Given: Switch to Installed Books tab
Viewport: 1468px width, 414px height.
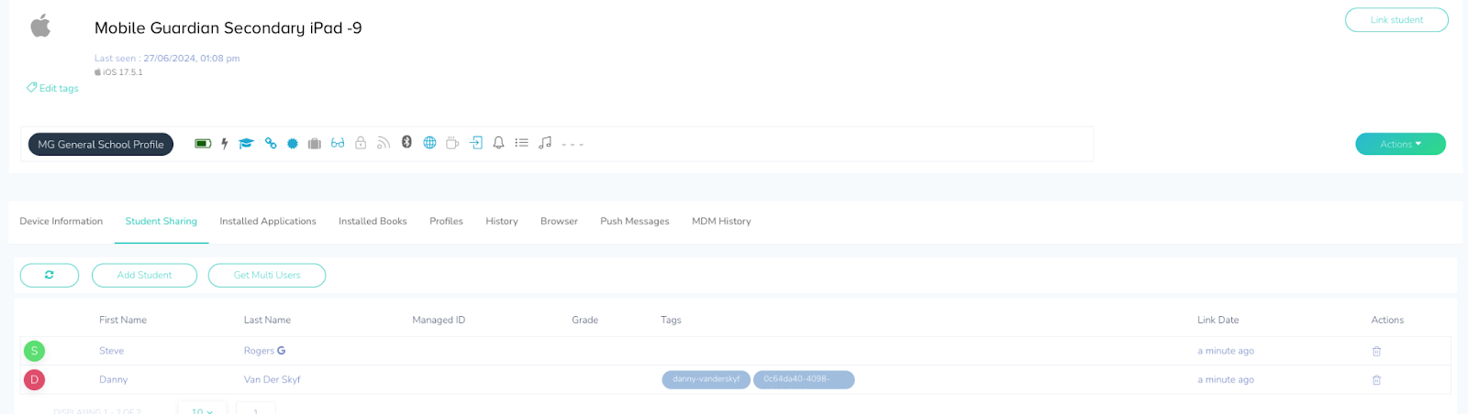Looking at the screenshot, I should click(x=373, y=221).
